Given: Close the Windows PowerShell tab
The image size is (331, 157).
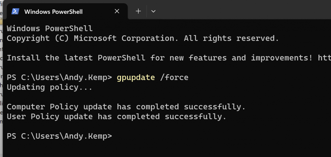Looking at the screenshot, I should pyautogui.click(x=117, y=11).
